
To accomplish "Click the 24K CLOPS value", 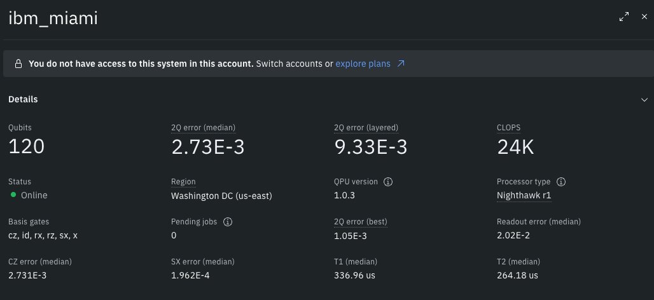I will pos(515,147).
